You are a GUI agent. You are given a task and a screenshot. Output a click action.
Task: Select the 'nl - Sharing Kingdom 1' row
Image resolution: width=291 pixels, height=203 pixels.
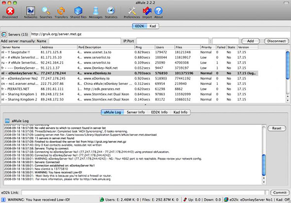130,94
